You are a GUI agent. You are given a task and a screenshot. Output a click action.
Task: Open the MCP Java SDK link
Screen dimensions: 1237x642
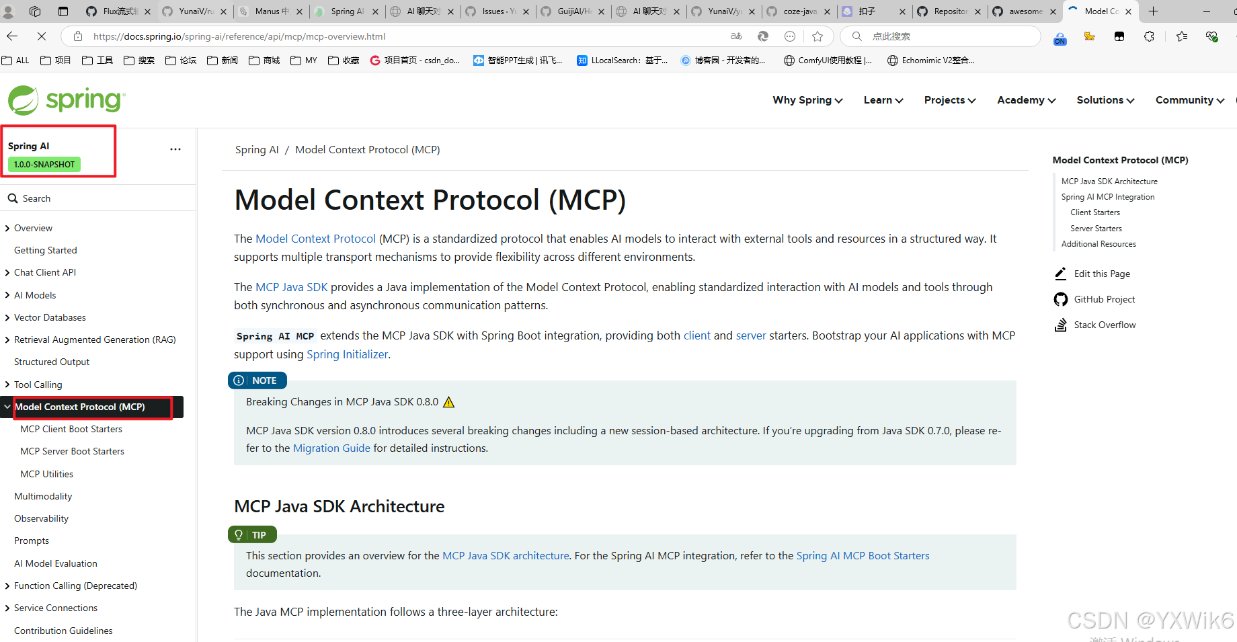(x=292, y=287)
